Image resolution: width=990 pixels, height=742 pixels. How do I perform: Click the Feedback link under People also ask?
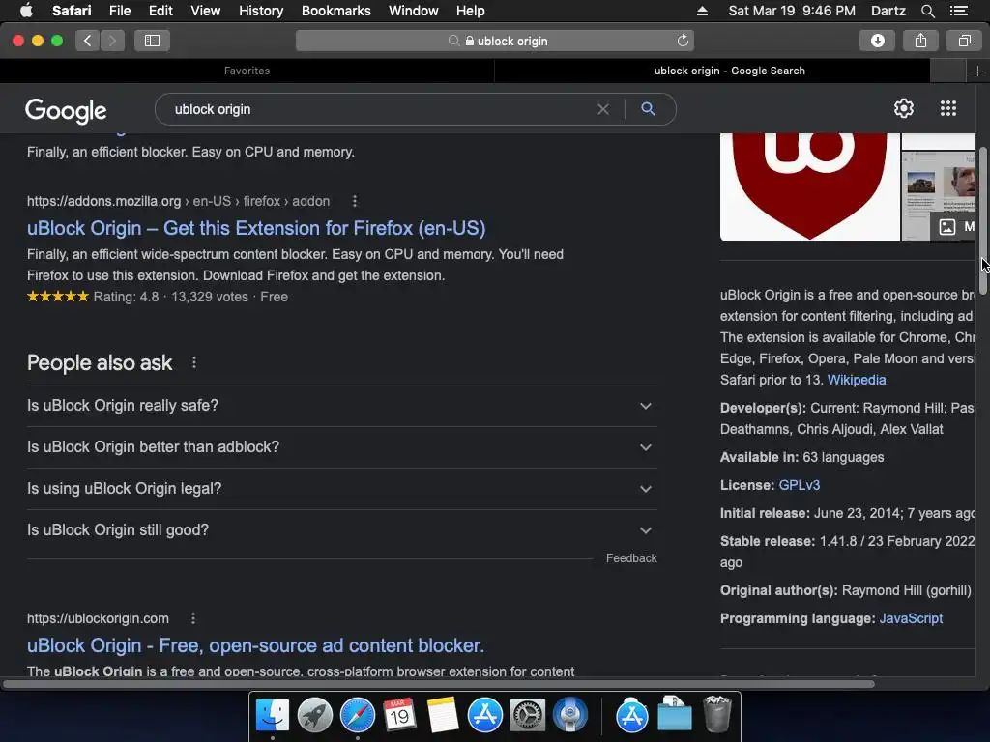(x=631, y=558)
